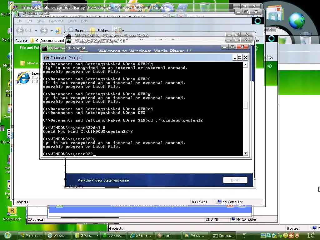This screenshot has height=240, width=320.
Task: Expand the 3 Windows Explorer taskbar group
Action: [x=97, y=235]
